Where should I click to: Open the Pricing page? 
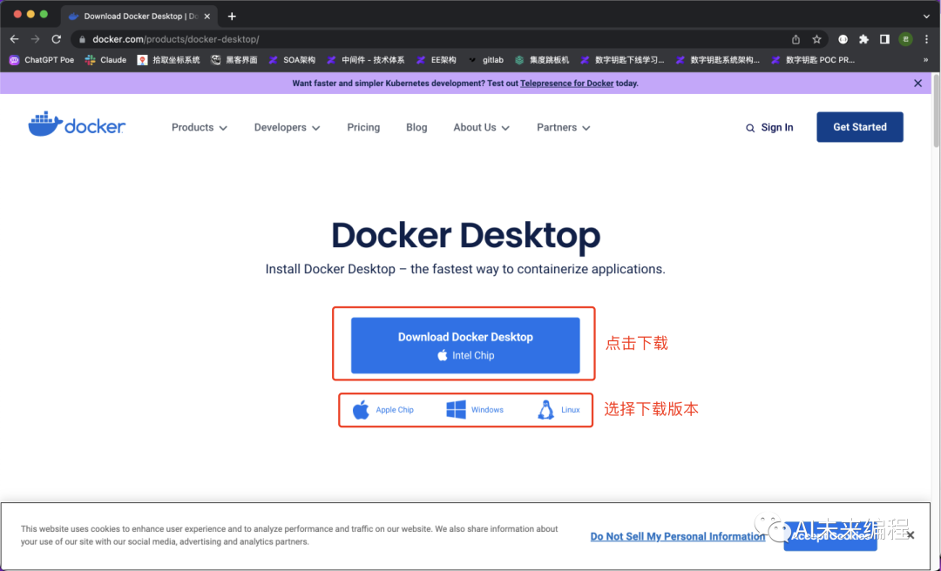pyautogui.click(x=363, y=127)
